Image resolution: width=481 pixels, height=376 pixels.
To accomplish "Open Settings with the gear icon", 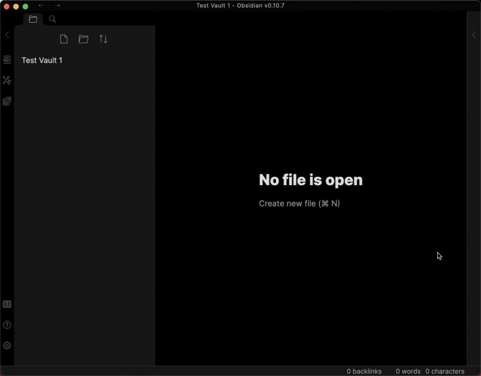I will [7, 345].
